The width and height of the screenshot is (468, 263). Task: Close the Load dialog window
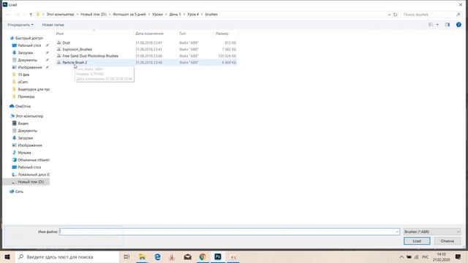point(461,4)
